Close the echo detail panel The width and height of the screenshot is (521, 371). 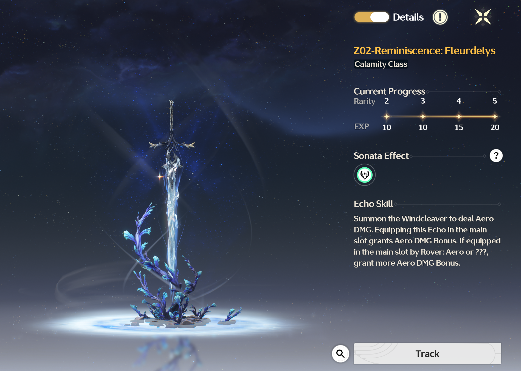point(483,17)
